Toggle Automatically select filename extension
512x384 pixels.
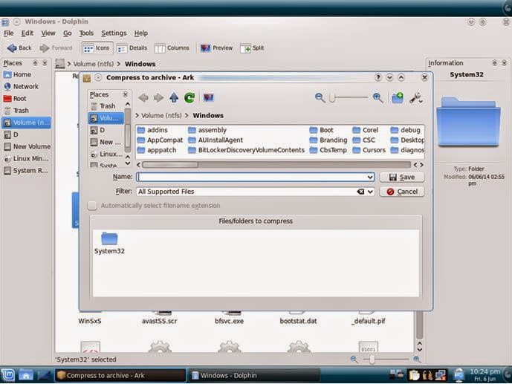coord(92,206)
